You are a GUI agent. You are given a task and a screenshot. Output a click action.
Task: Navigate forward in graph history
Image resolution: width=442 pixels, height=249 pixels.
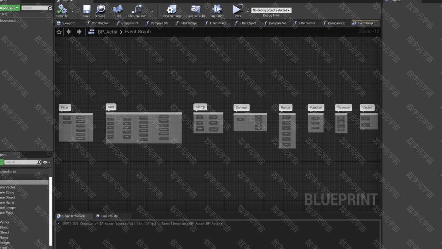click(x=79, y=32)
